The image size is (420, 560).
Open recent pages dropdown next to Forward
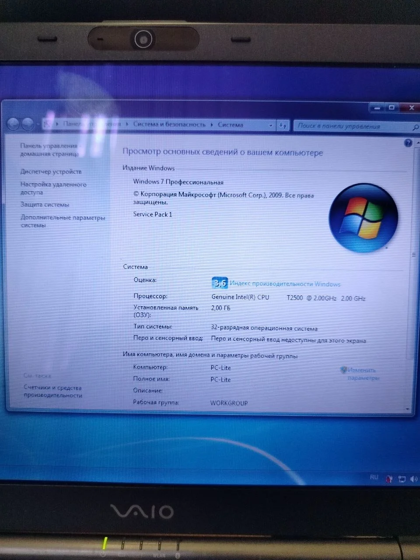point(38,125)
